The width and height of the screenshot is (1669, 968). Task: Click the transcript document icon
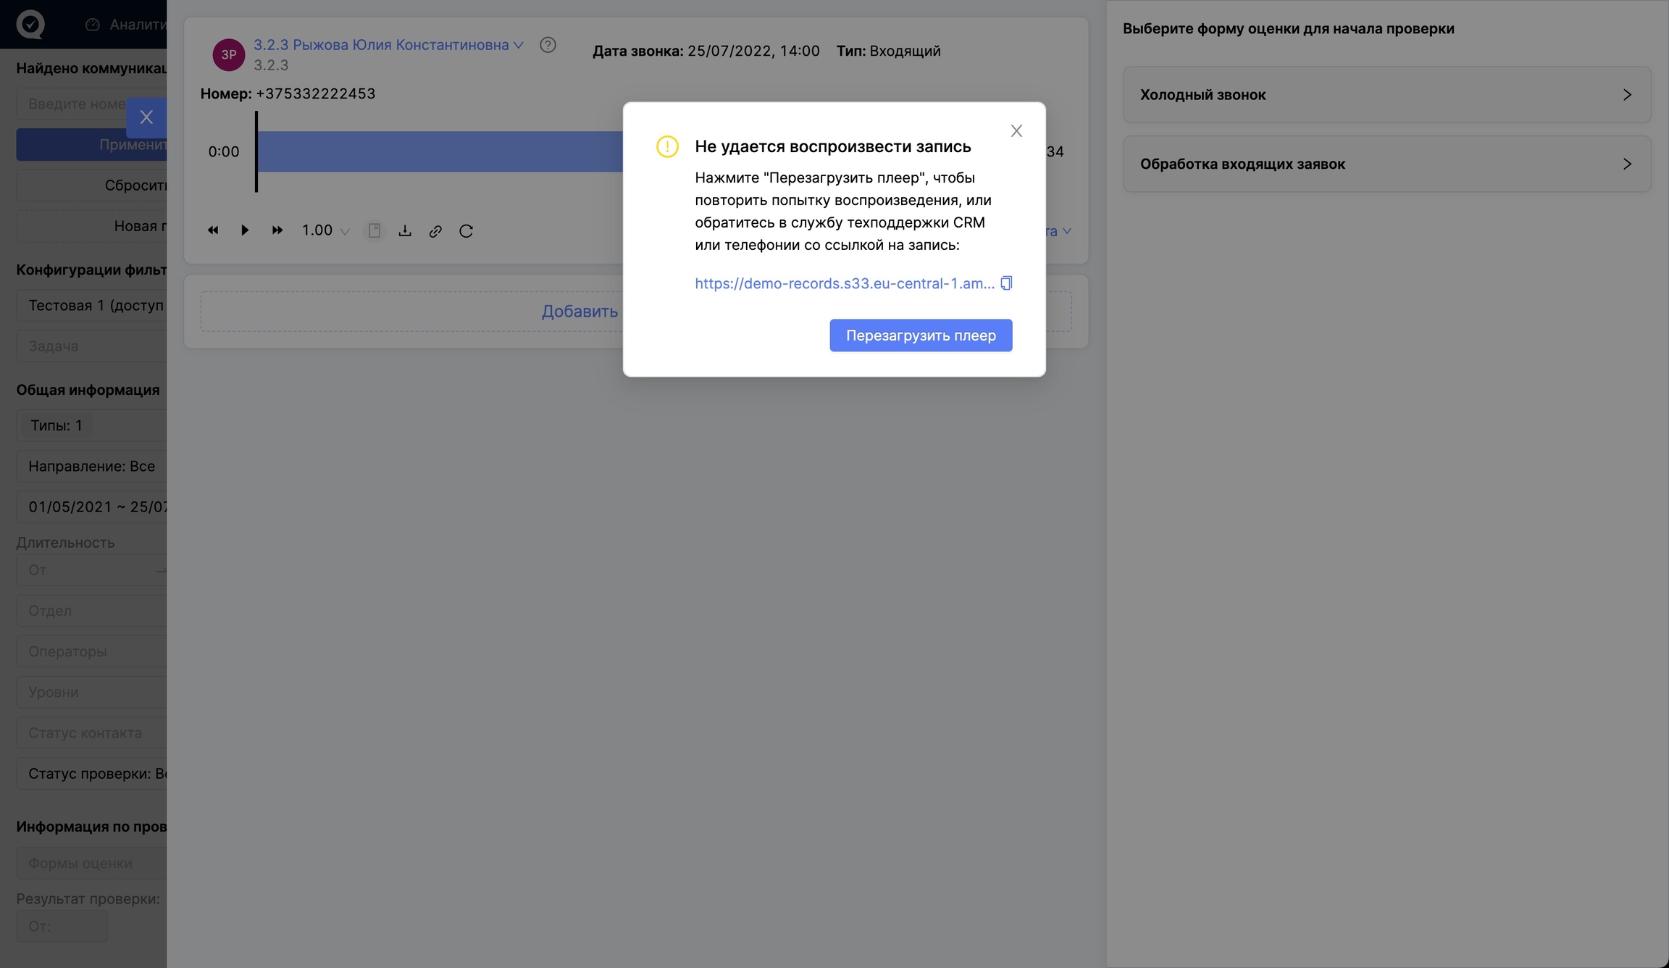pyautogui.click(x=374, y=230)
